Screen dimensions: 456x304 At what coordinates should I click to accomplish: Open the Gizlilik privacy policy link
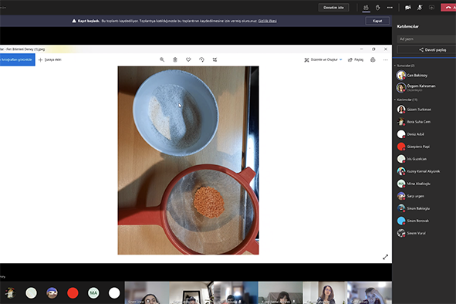(x=267, y=21)
